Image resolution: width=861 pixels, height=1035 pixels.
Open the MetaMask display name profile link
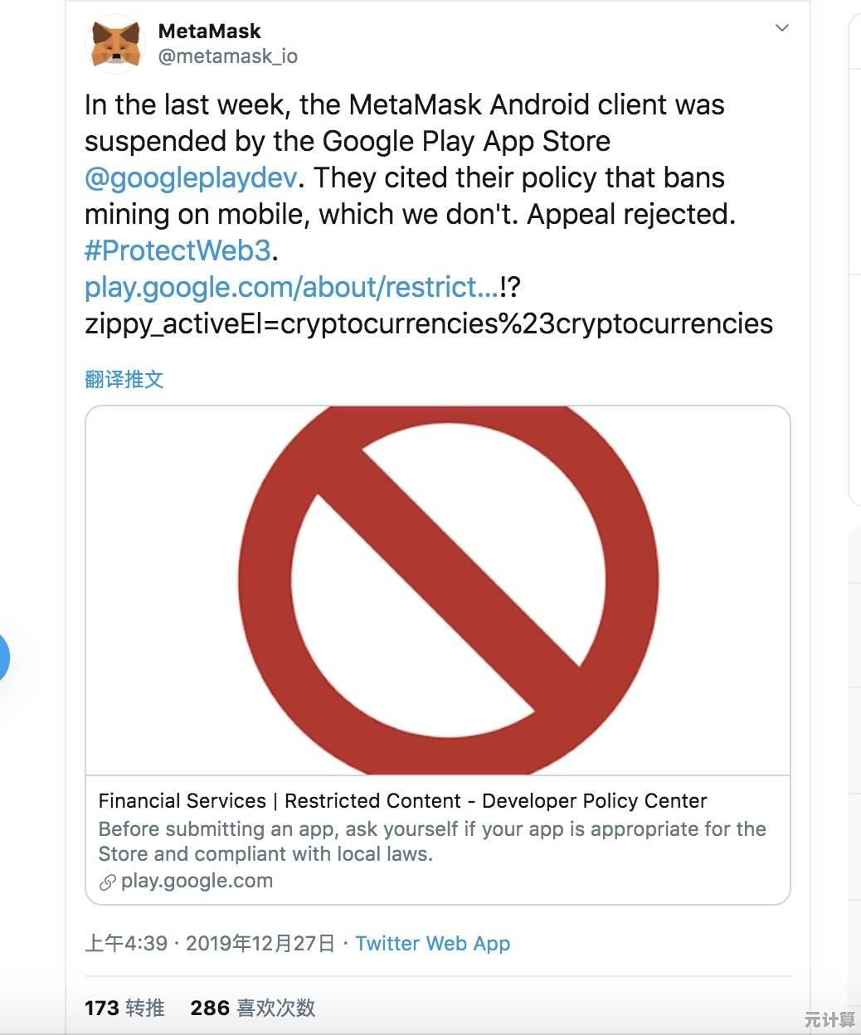click(209, 32)
